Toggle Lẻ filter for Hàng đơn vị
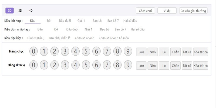 164,66
